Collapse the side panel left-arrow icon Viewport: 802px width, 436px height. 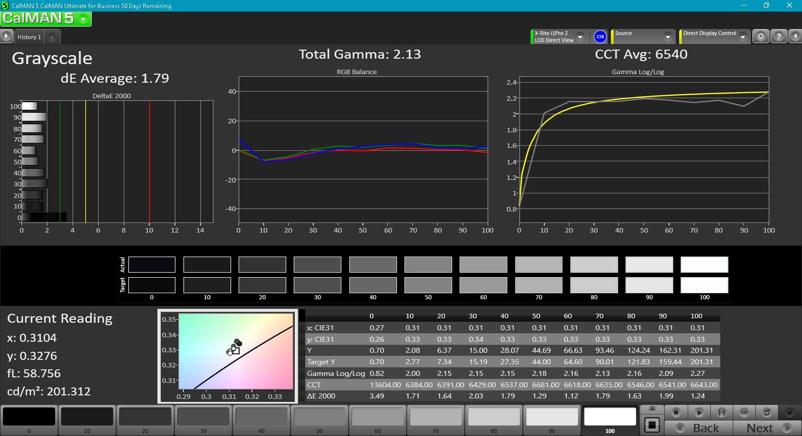(x=795, y=37)
